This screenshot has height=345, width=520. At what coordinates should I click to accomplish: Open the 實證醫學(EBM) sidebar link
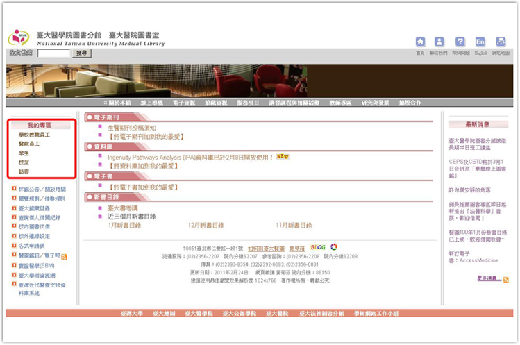pyautogui.click(x=37, y=266)
